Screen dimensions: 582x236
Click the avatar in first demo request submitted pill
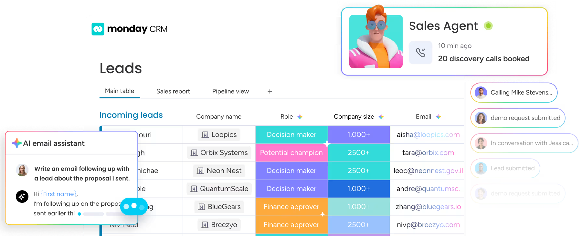tap(481, 118)
